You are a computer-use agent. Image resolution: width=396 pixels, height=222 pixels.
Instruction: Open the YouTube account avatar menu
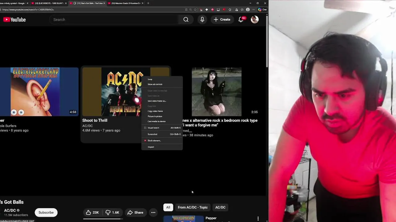point(255,19)
